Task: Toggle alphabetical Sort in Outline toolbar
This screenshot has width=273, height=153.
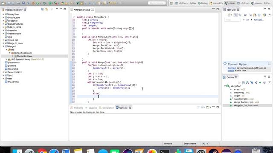Action: pyautogui.click(x=247, y=82)
